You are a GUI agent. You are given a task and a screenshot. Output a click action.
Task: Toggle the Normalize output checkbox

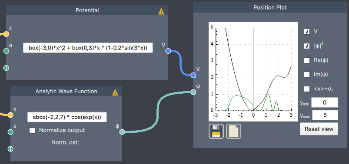(32, 131)
